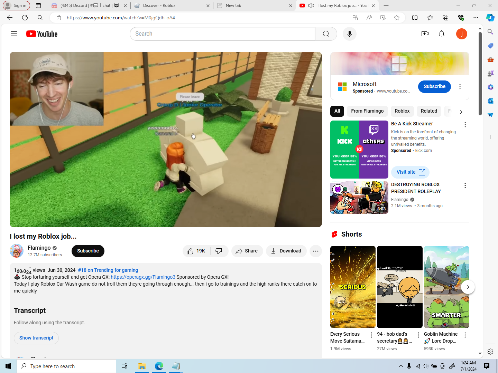This screenshot has width=498, height=373.
Task: Subscribe to the Microsoft sponsored channel
Action: pyautogui.click(x=434, y=87)
